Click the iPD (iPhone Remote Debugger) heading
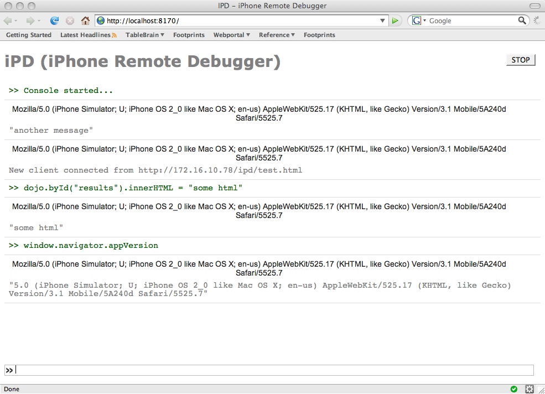The height and width of the screenshot is (394, 545). (x=143, y=61)
